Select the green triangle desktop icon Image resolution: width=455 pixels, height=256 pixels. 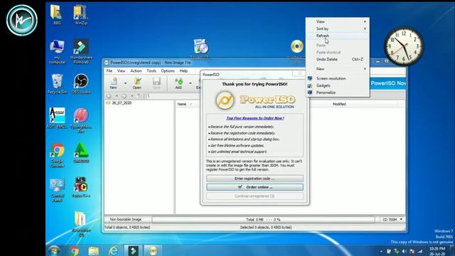coord(81,153)
